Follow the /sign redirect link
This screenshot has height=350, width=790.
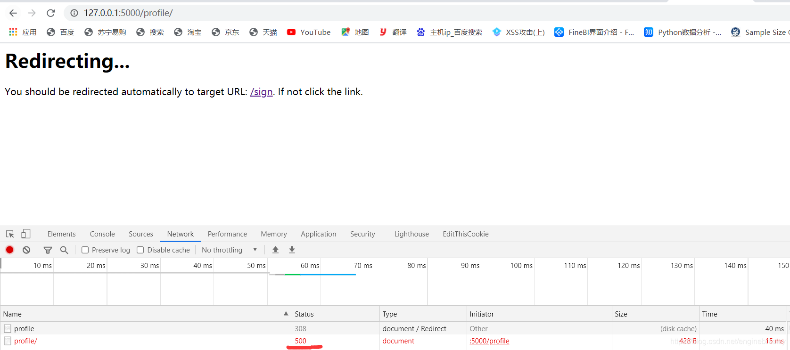pos(261,92)
